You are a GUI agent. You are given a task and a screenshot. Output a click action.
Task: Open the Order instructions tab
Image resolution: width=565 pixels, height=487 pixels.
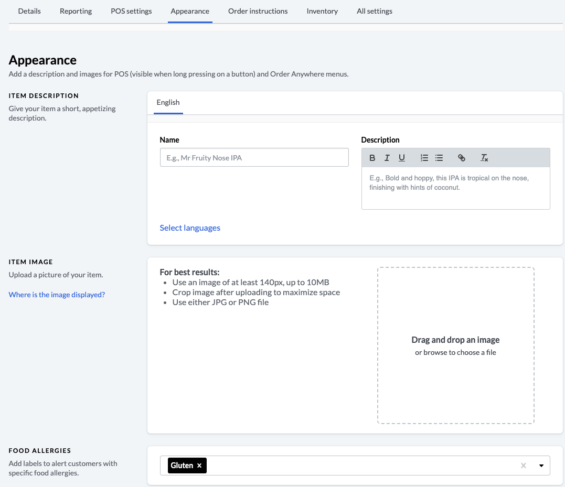pyautogui.click(x=258, y=11)
